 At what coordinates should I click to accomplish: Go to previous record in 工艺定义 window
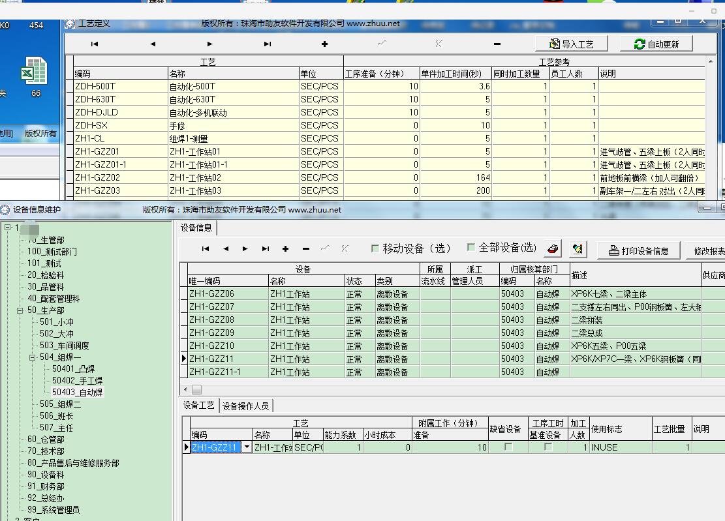(x=153, y=44)
